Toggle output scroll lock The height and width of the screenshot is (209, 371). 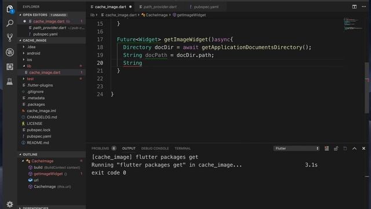click(336, 149)
